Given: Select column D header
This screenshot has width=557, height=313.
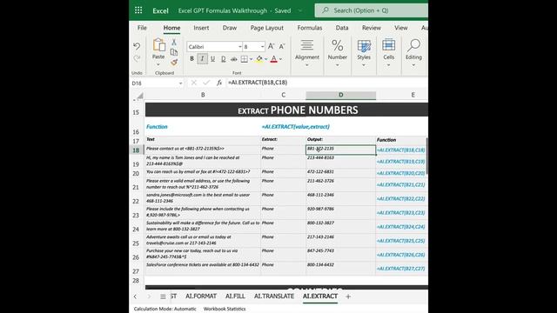Looking at the screenshot, I should coord(340,95).
